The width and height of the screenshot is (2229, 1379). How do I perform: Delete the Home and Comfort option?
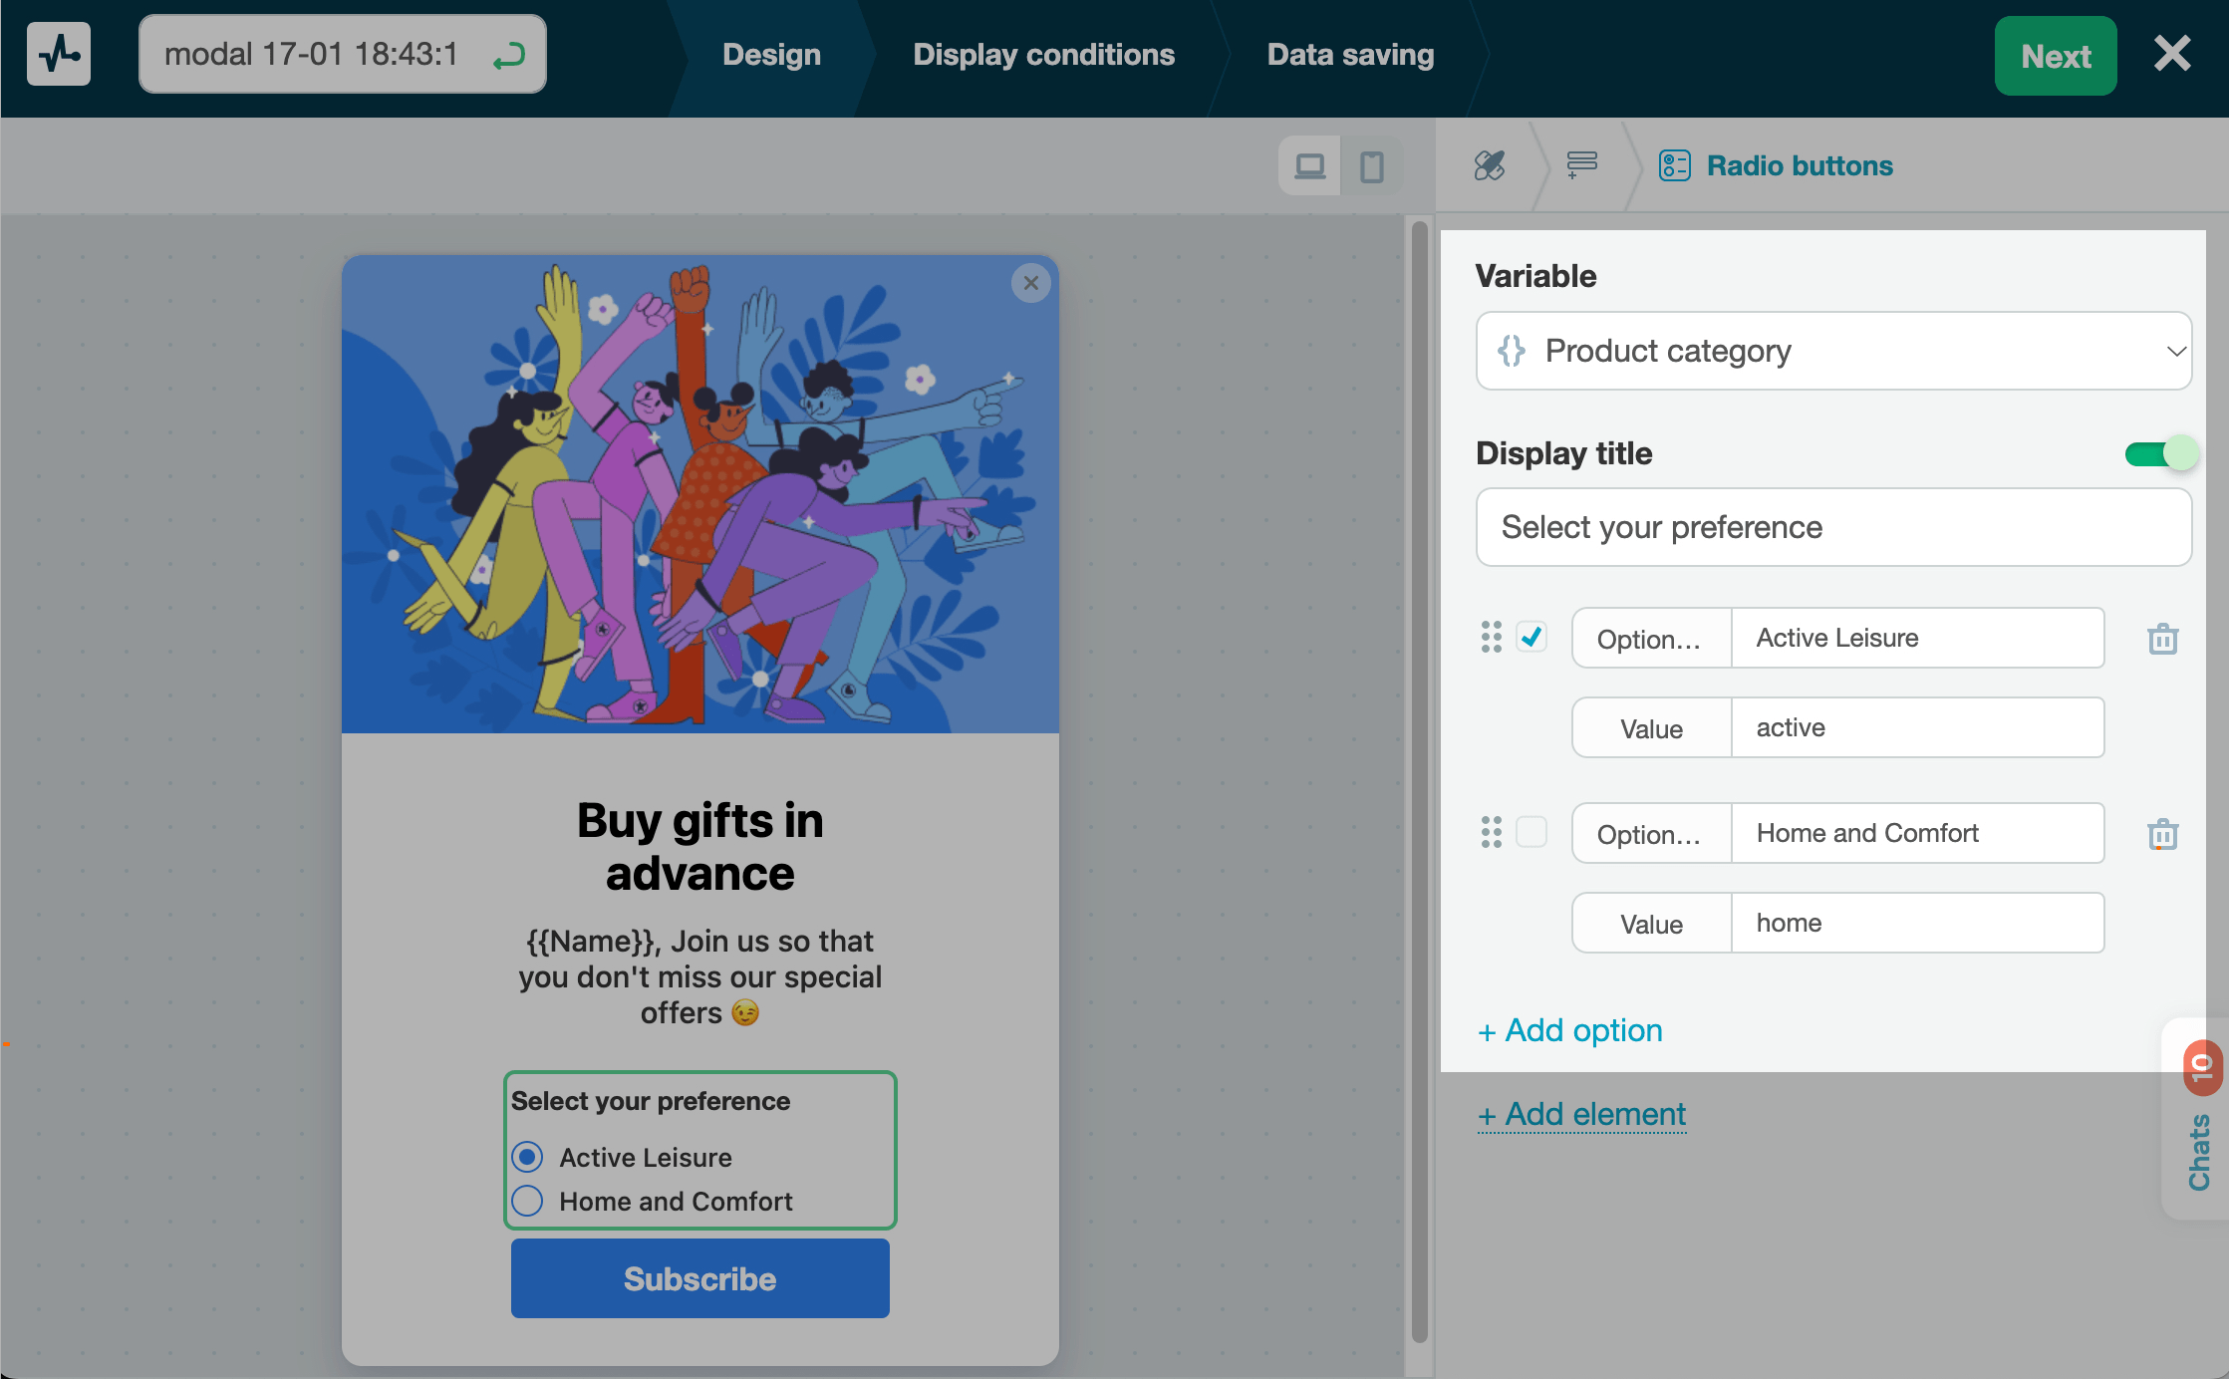point(2162,834)
